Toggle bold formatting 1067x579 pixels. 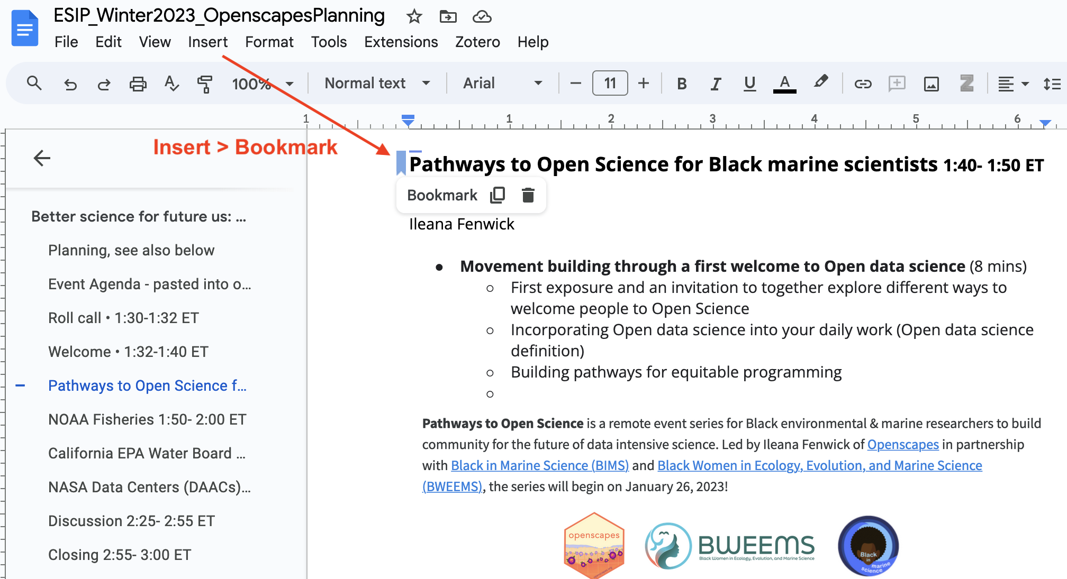pyautogui.click(x=682, y=83)
